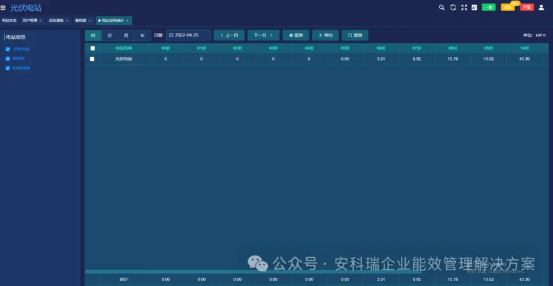Click the yellow alarm badge with counter
Image resolution: width=553 pixels, height=286 pixels.
[508, 8]
